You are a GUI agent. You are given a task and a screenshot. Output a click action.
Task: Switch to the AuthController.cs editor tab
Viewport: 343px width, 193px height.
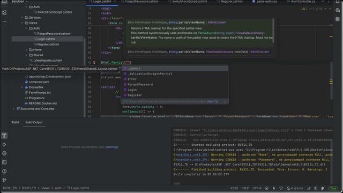click(301, 2)
